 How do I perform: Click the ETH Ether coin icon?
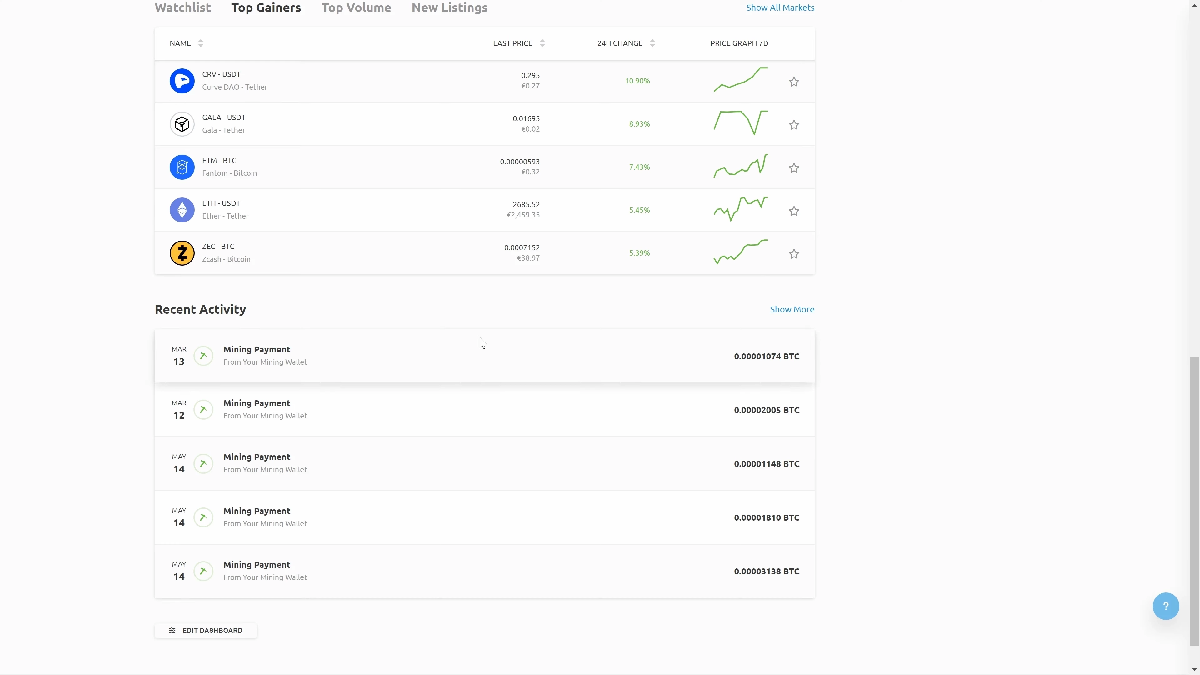[x=182, y=210]
